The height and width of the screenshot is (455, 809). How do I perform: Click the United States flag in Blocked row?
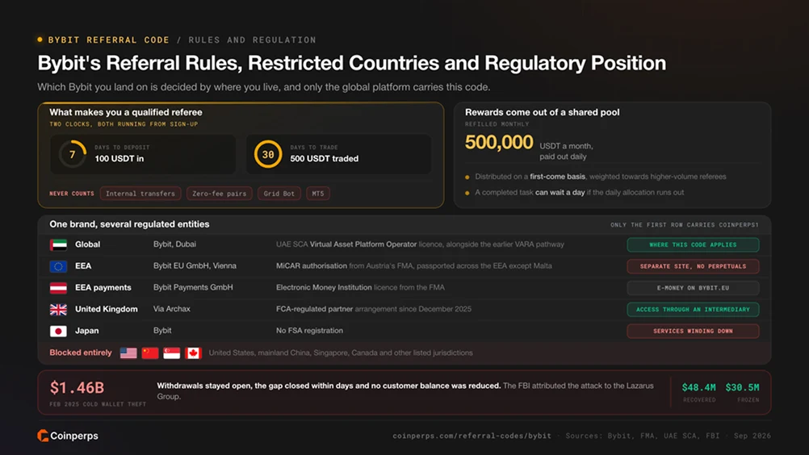click(128, 353)
